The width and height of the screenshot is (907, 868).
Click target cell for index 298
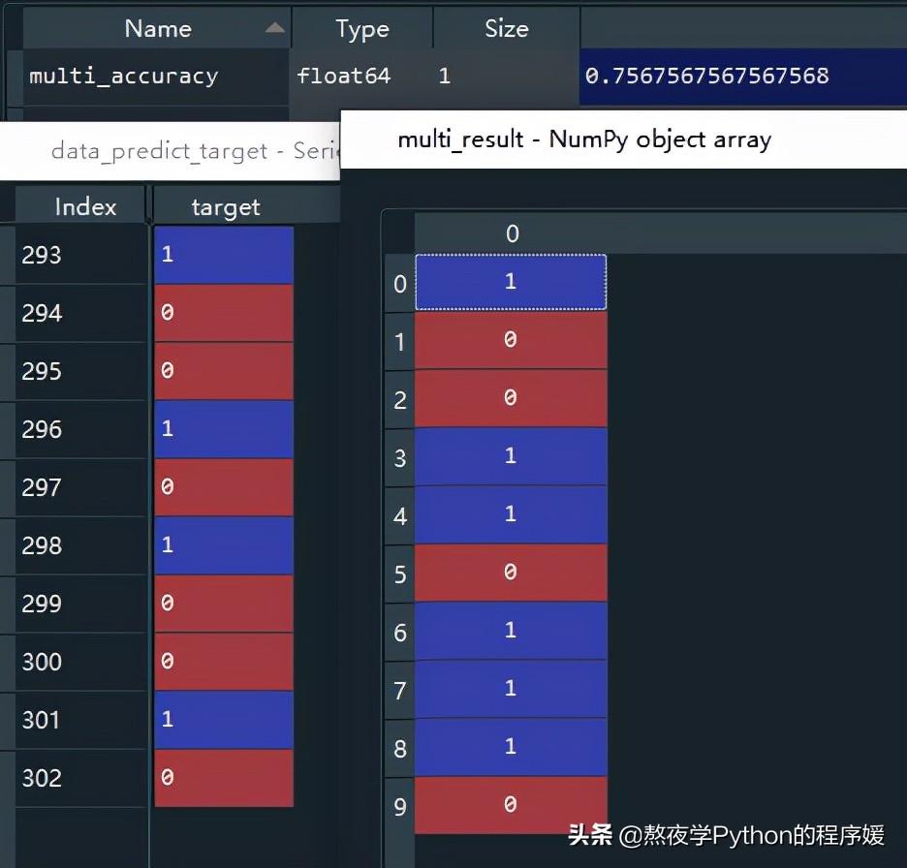point(224,545)
